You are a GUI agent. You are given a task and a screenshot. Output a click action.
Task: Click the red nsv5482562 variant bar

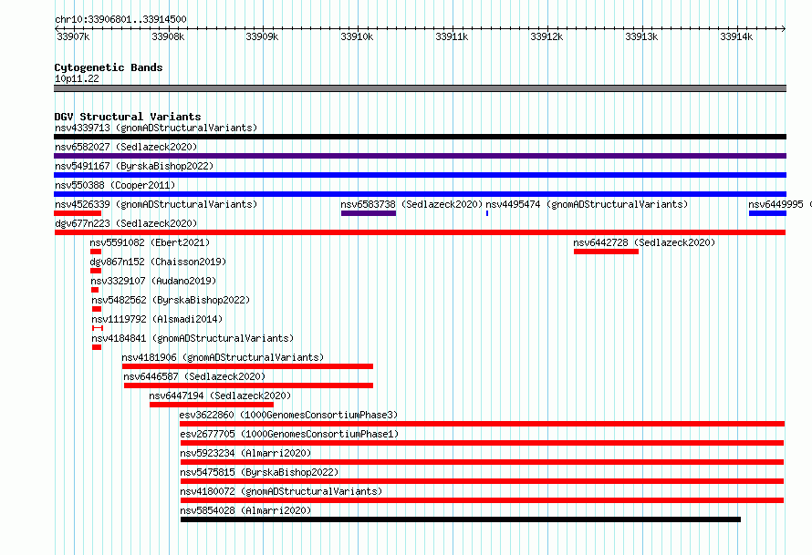click(97, 309)
